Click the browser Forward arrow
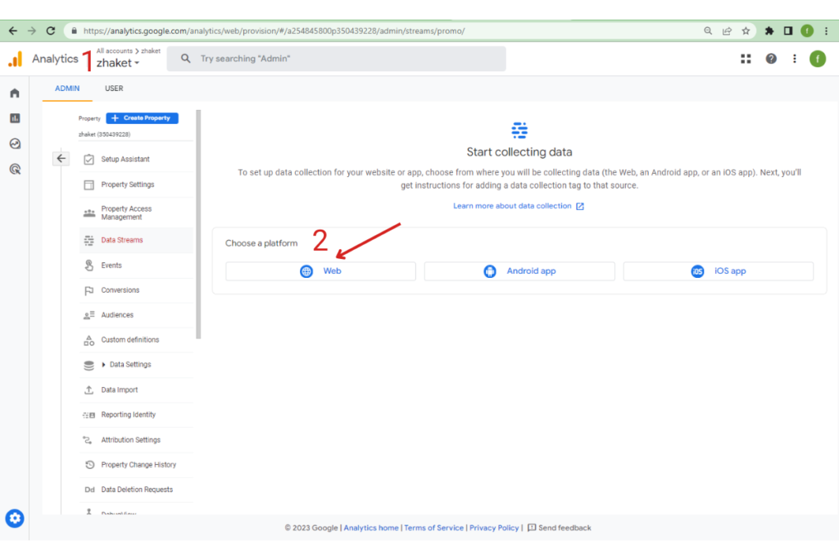Image resolution: width=839 pixels, height=560 pixels. tap(32, 31)
